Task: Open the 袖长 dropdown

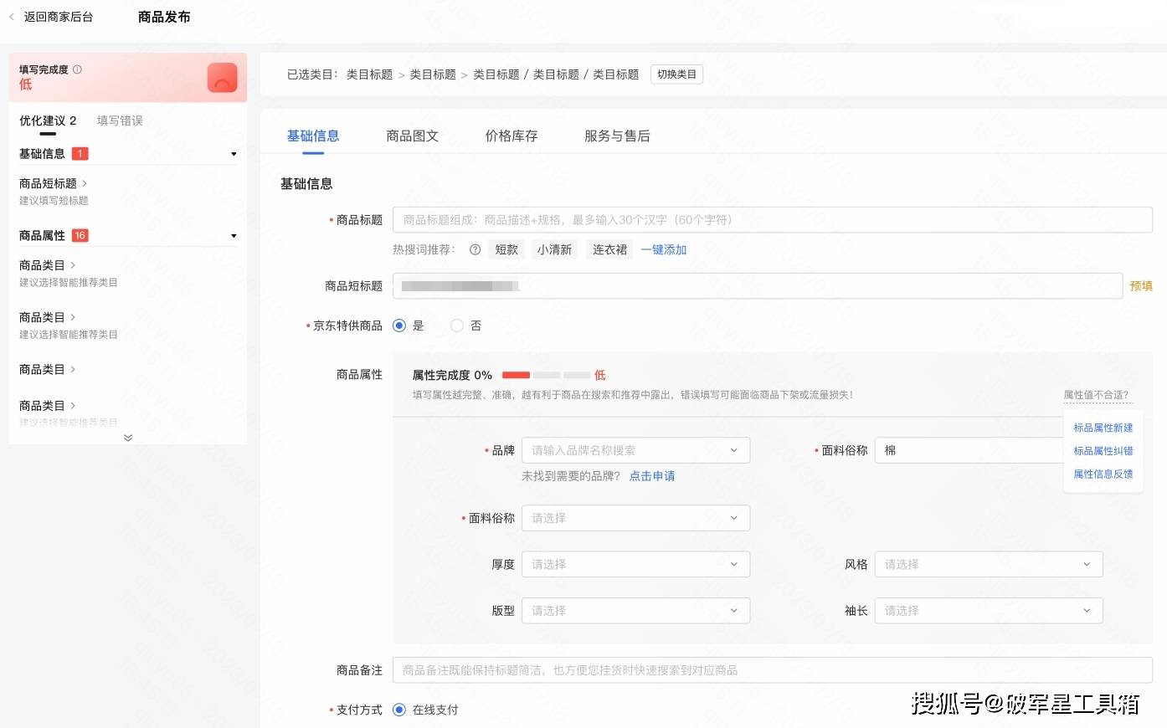Action: (x=989, y=611)
